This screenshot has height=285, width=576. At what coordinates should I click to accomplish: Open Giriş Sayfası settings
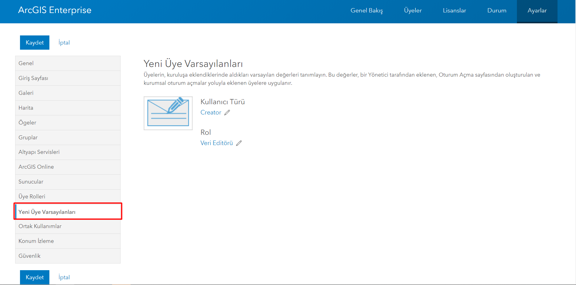[68, 78]
